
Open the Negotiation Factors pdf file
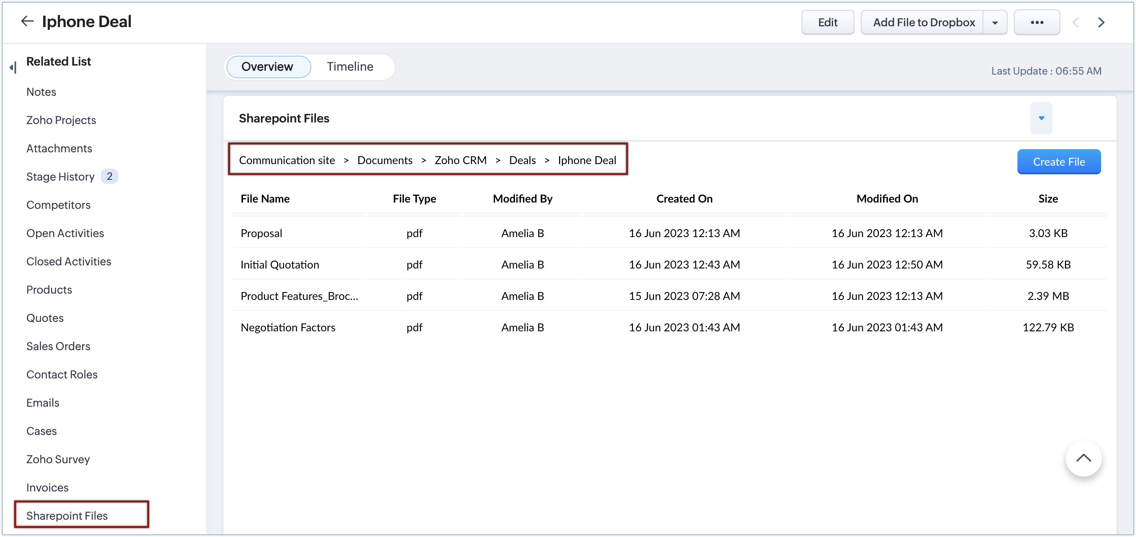point(287,327)
